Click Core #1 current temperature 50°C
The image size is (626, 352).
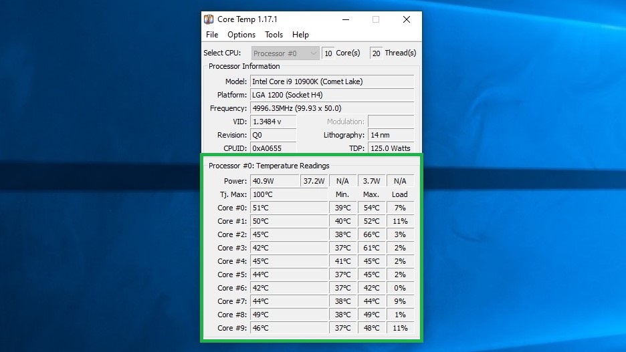[289, 221]
